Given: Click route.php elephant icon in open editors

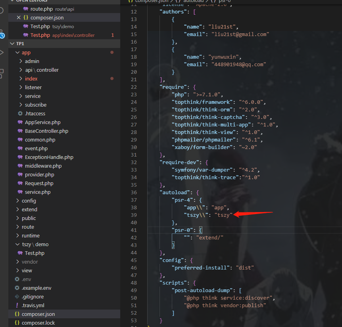Looking at the screenshot, I should 26,9.
